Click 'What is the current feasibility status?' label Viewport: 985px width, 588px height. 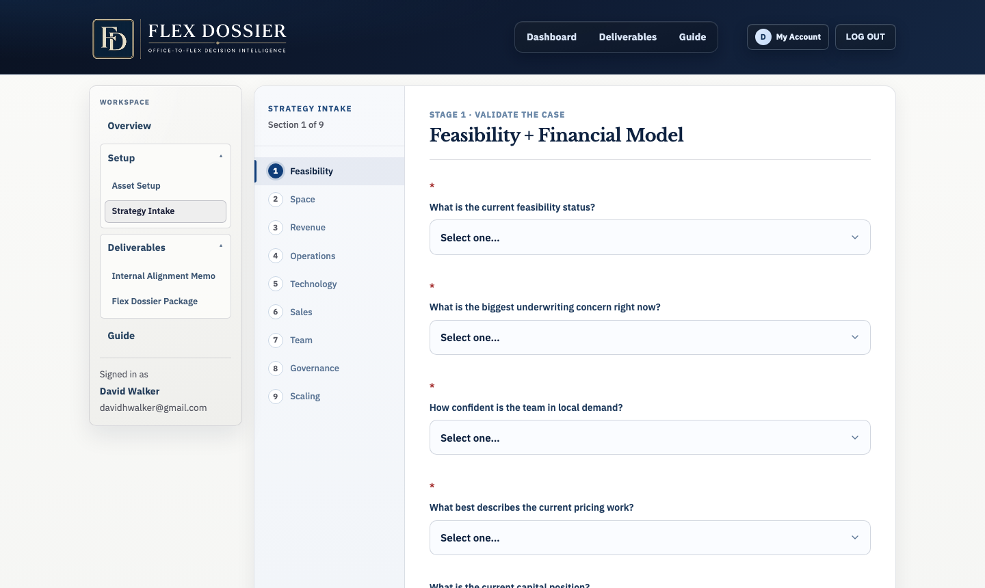[x=512, y=207]
